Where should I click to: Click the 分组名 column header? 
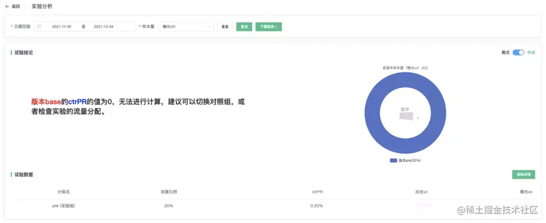[x=63, y=192]
